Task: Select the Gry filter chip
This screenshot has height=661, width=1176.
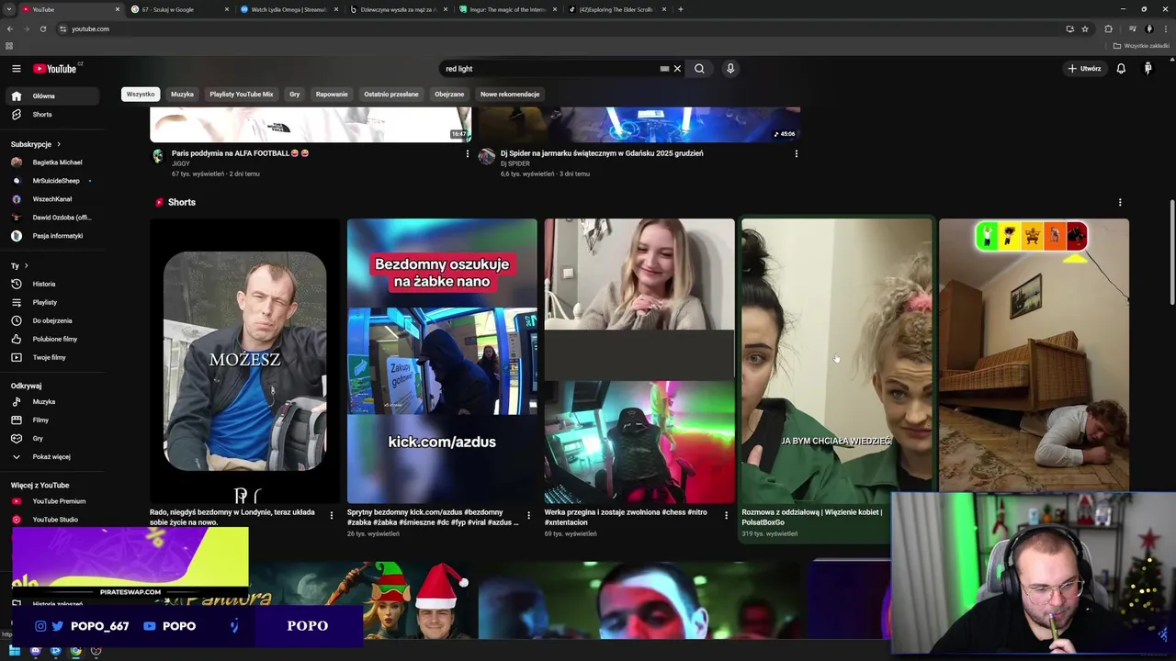Action: click(x=294, y=94)
